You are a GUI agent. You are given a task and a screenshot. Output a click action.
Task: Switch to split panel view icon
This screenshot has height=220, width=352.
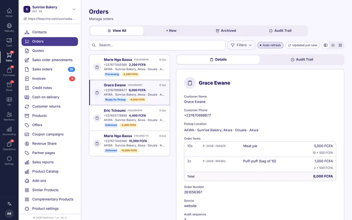point(326,45)
